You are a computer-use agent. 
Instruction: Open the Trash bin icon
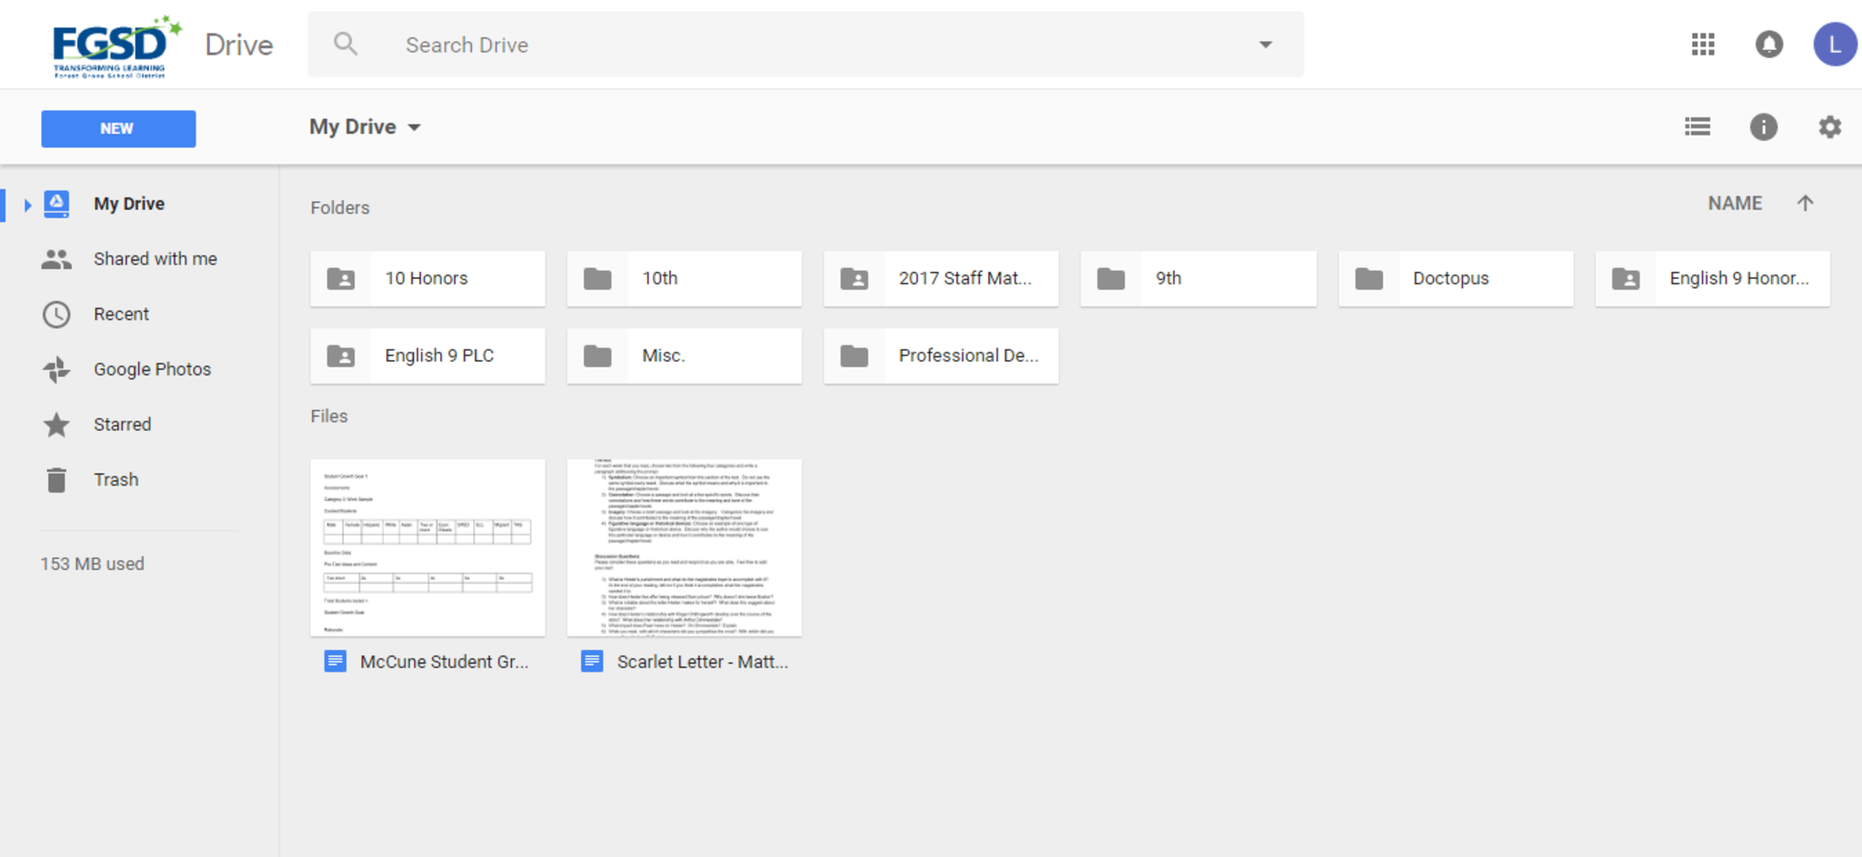[x=56, y=480]
